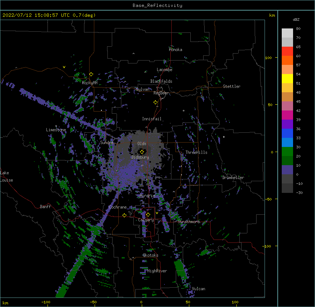The height and width of the screenshot is (307, 315).
Task: Click the Drumheller town label
Action: click(x=233, y=178)
